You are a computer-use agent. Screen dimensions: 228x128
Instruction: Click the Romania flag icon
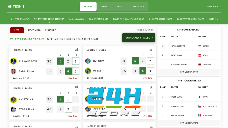pyautogui.click(x=199, y=115)
